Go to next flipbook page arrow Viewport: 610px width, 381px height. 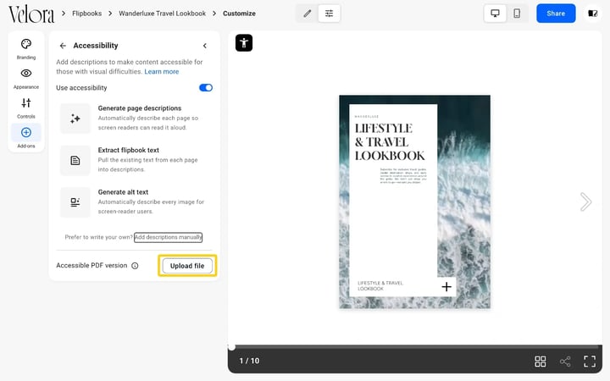tap(585, 202)
